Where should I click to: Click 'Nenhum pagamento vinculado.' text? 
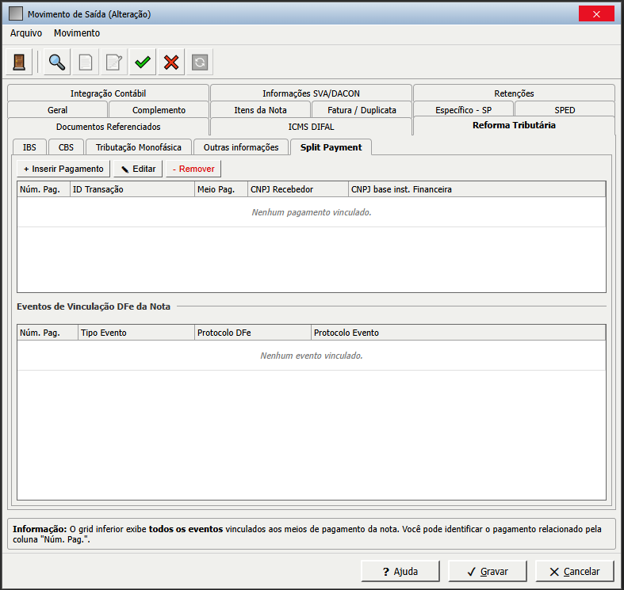(312, 212)
